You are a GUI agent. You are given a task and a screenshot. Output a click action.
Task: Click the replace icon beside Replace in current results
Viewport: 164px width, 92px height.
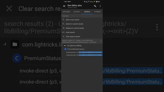click(63, 28)
